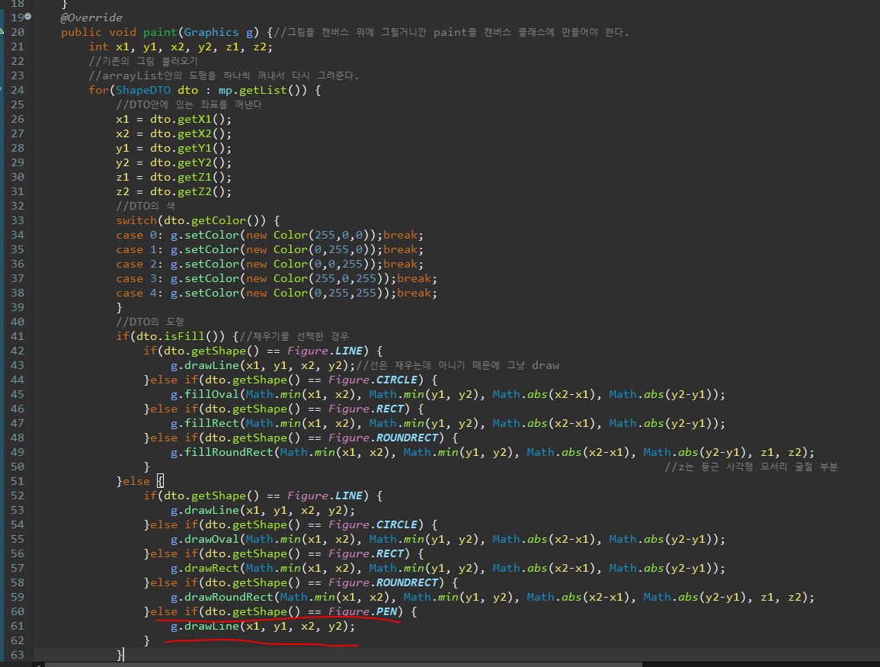Click Figure.RECT on line 46
Screen dimensions: 880x667
coord(366,409)
